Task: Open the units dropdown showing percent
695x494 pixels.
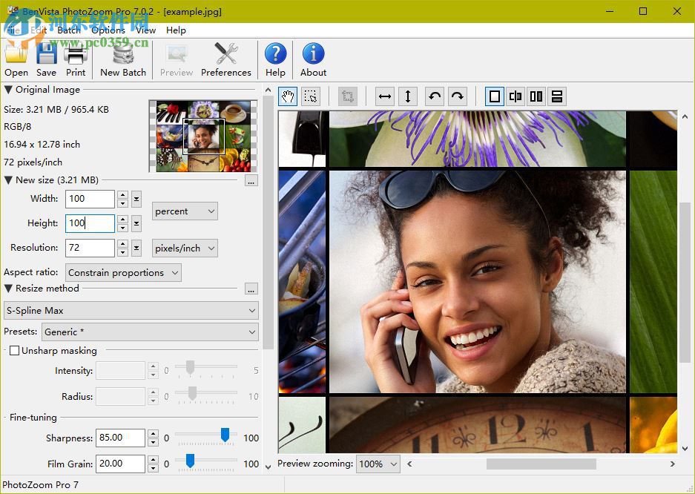Action: [x=184, y=211]
